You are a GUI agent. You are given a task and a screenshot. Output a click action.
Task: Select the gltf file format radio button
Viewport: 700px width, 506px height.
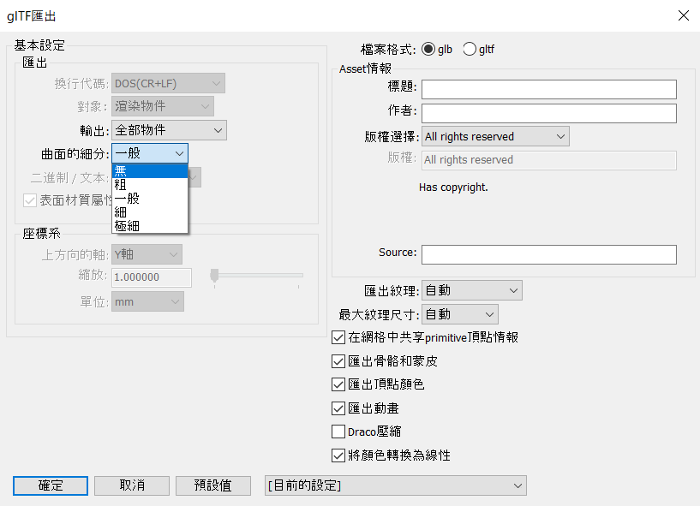click(470, 49)
